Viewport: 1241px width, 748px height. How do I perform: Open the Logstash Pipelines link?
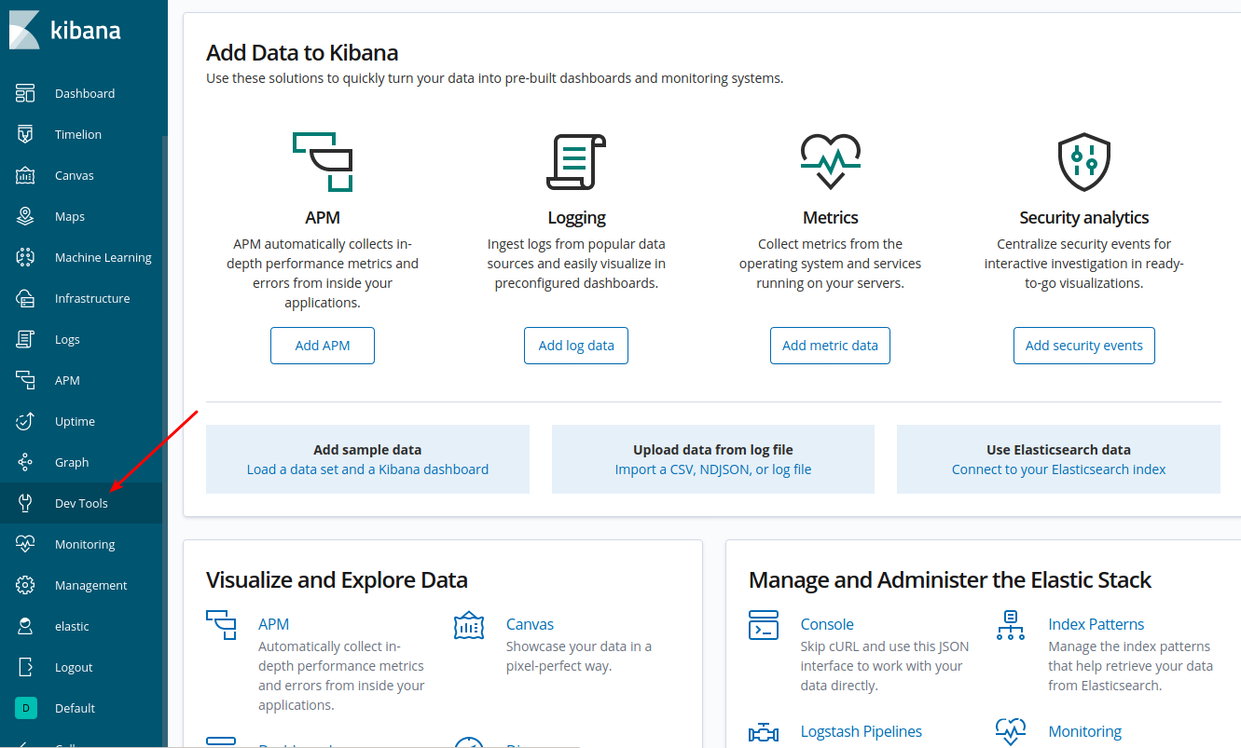tap(862, 731)
